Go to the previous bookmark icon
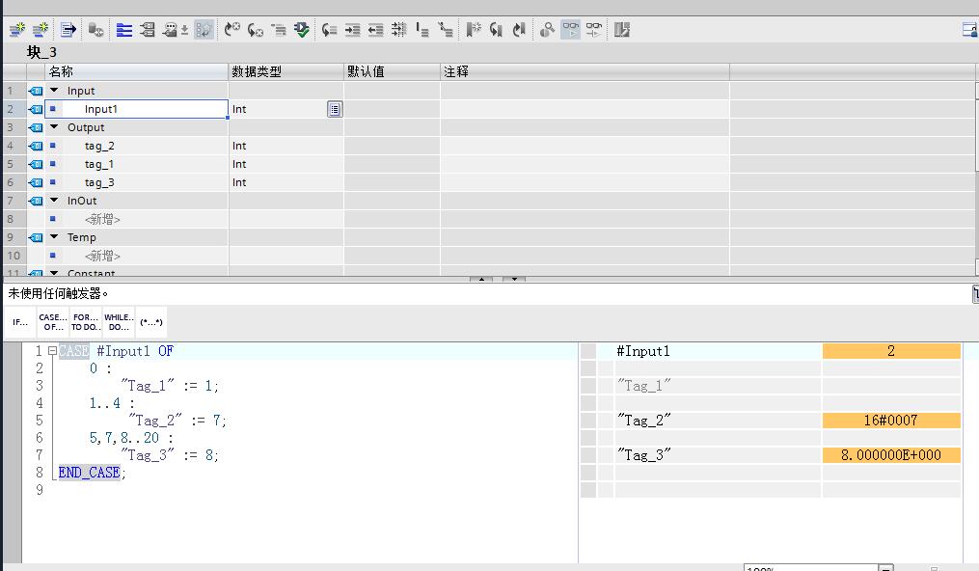979x571 pixels. [x=497, y=29]
